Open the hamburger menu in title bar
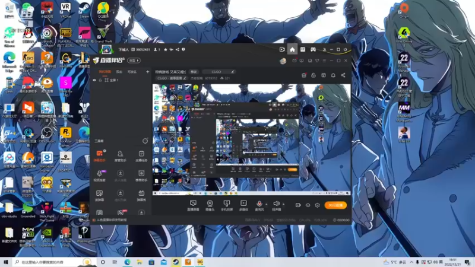This screenshot has width=475, height=267. [324, 61]
